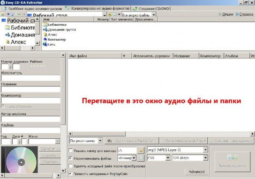Click the track number input field
Image resolution: width=255 pixels, height=179 pixels.
[x=5, y=67]
